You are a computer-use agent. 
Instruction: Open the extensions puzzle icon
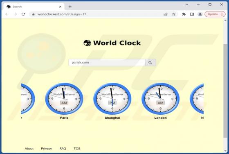tap(184, 14)
